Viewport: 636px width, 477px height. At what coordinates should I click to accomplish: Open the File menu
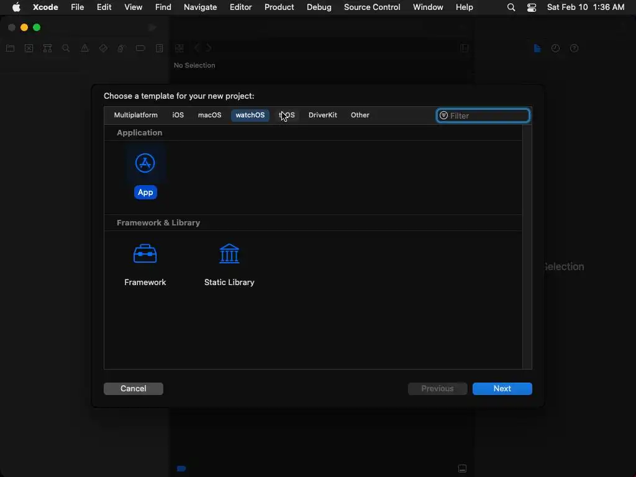point(77,7)
